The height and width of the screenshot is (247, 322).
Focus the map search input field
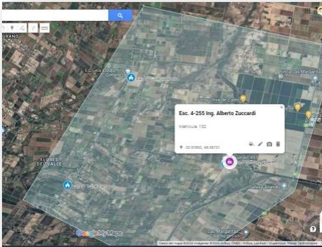55,15
